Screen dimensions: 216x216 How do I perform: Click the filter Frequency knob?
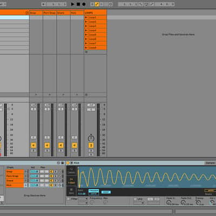[92, 202]
